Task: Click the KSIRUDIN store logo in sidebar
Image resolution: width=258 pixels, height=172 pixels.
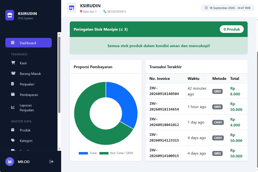Action: click(10, 15)
